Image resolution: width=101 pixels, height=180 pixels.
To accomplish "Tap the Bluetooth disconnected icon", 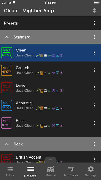I will pyautogui.click(x=94, y=11).
